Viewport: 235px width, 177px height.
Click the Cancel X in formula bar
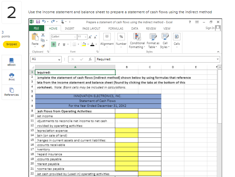73,59
